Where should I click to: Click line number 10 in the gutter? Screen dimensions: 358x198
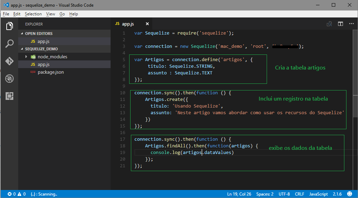point(122,93)
